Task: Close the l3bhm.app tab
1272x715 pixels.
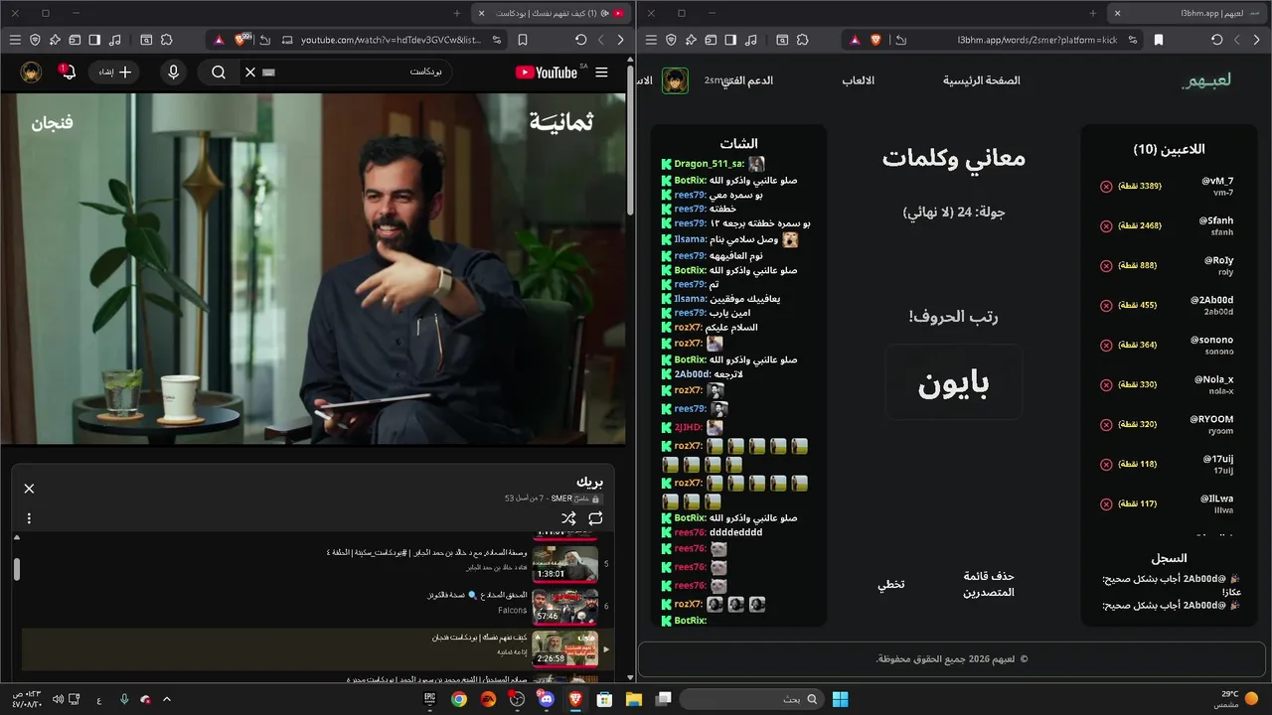Action: click(1117, 13)
